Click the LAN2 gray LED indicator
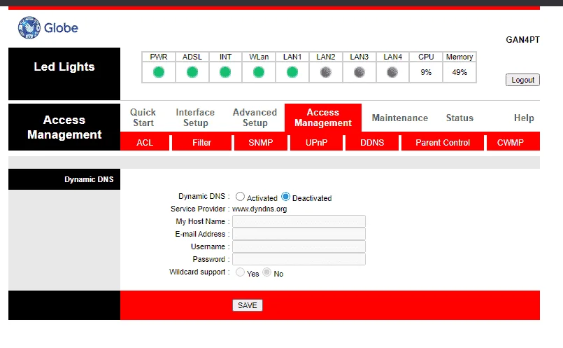 click(x=326, y=72)
